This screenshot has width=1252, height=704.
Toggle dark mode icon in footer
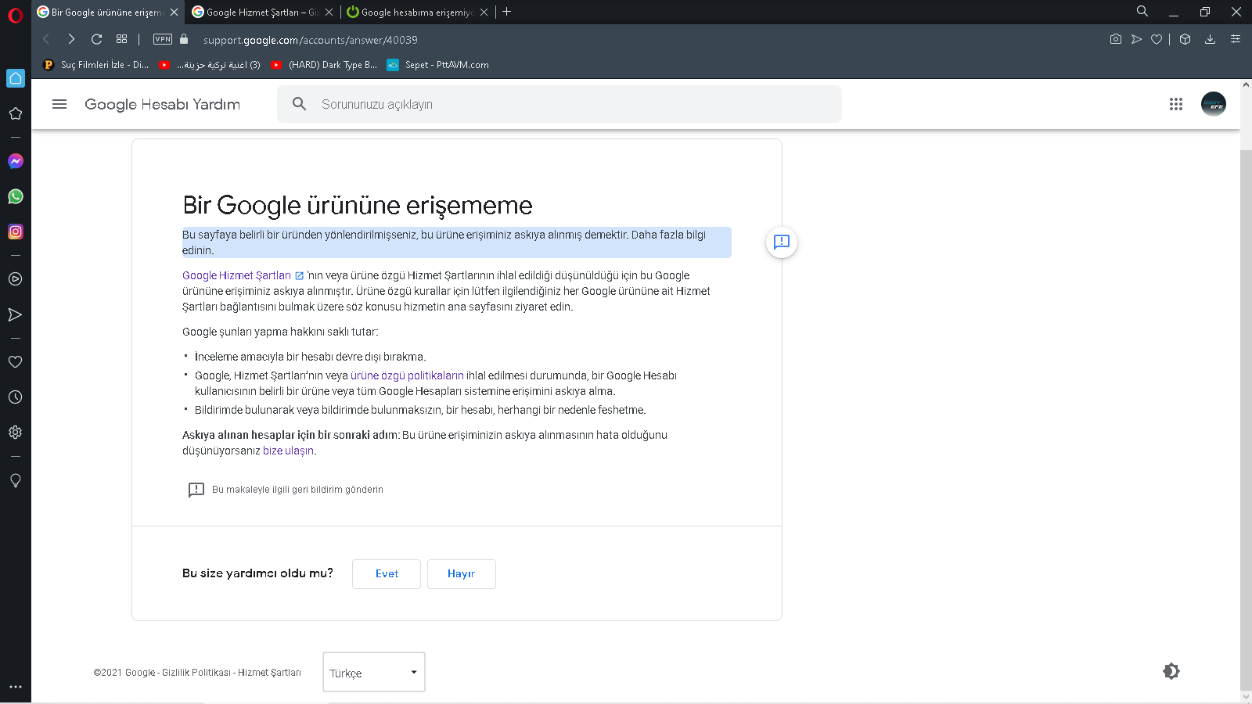click(1171, 671)
